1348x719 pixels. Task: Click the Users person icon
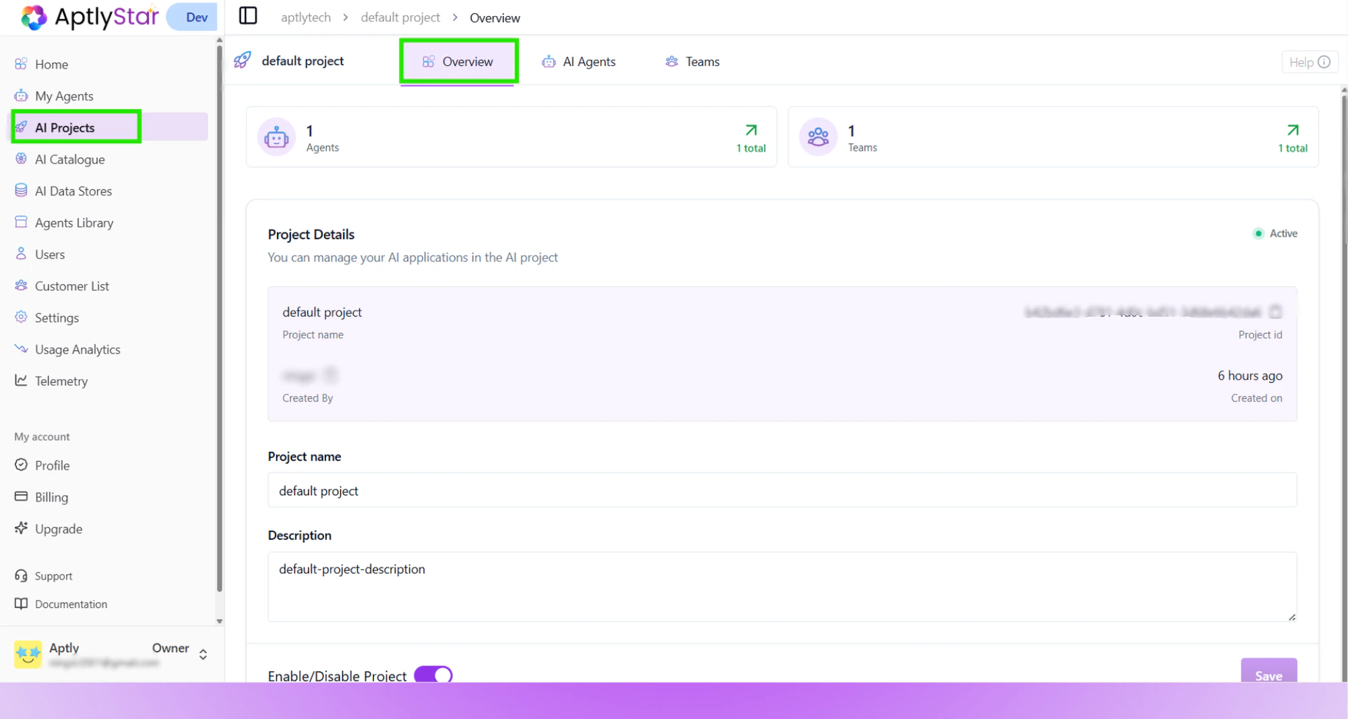(21, 254)
